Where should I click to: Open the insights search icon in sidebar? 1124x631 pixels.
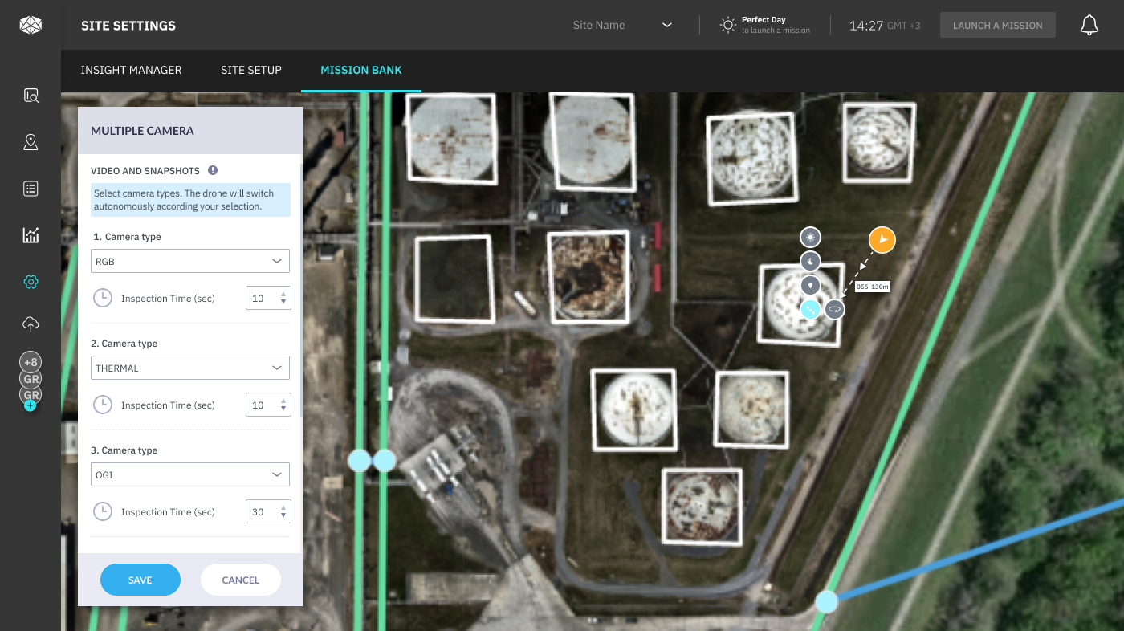31,95
